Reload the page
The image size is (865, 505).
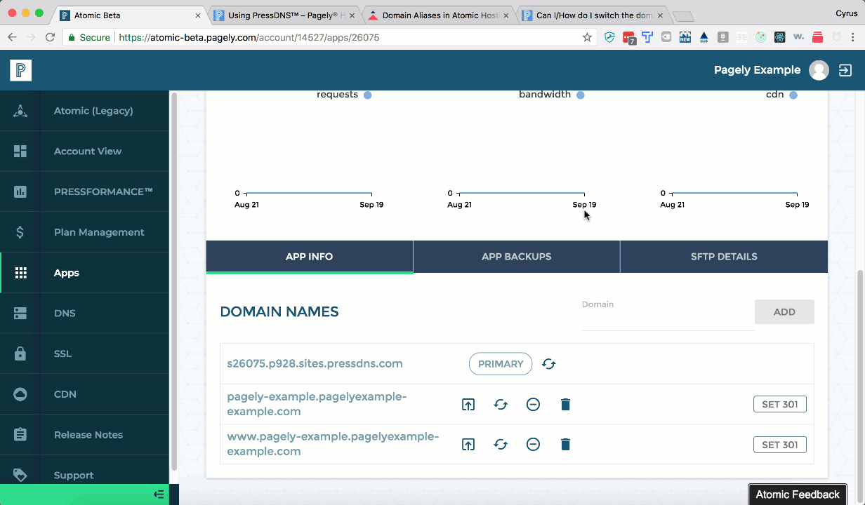pos(50,37)
